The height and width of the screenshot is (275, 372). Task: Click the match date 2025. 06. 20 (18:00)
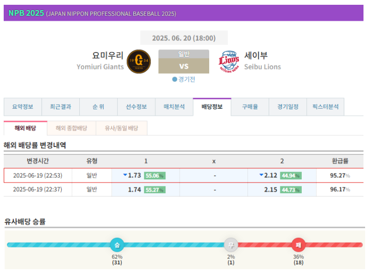pos(184,38)
